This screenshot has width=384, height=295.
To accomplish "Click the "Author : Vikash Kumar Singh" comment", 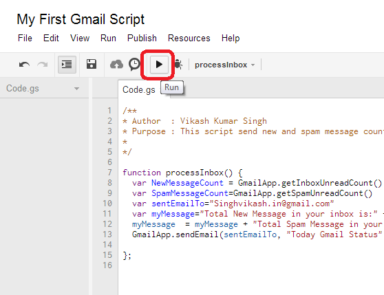I will (200, 121).
